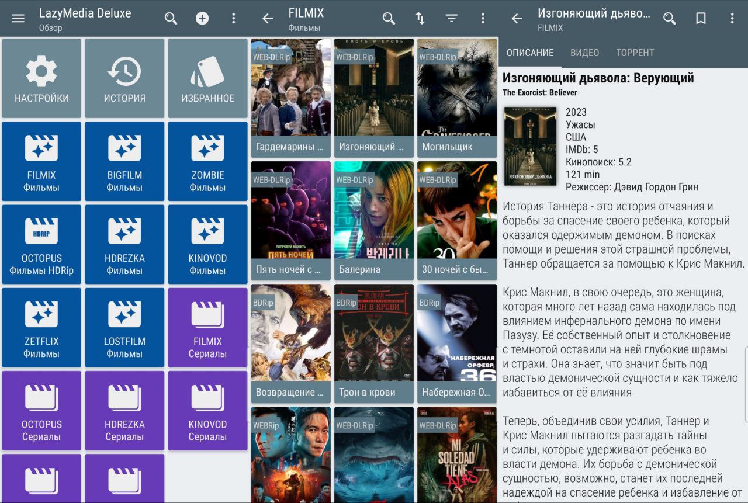Open OCTOPUS Сериалы tile
This screenshot has height=503, width=748.
point(41,411)
